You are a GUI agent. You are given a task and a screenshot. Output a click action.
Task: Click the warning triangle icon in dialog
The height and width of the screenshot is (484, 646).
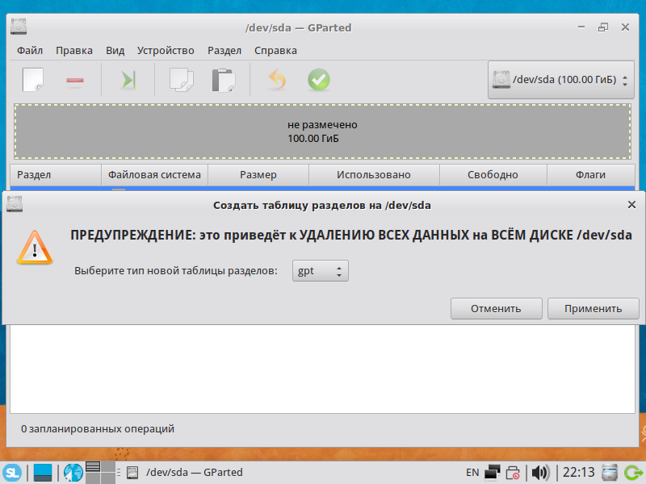(x=35, y=248)
